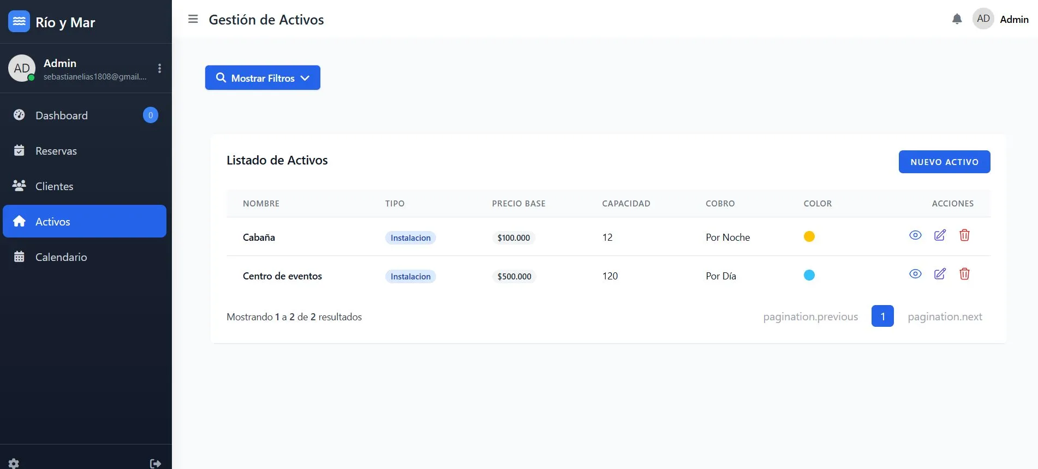
Task: Click the AD avatar in sidebar profile
Action: (x=22, y=68)
